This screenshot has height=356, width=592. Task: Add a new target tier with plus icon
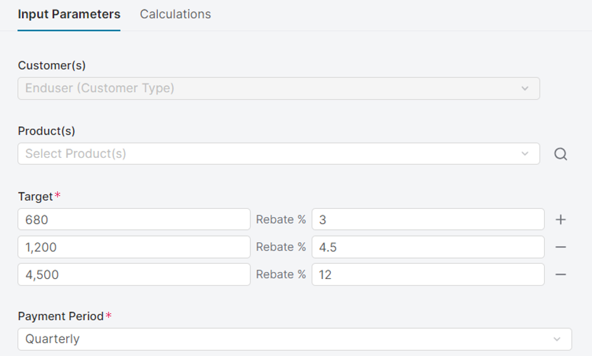(x=560, y=220)
